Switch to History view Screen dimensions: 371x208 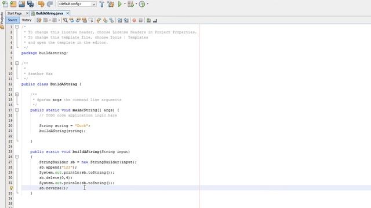(27, 20)
